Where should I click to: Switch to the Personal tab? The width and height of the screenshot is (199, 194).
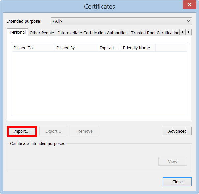click(x=17, y=32)
